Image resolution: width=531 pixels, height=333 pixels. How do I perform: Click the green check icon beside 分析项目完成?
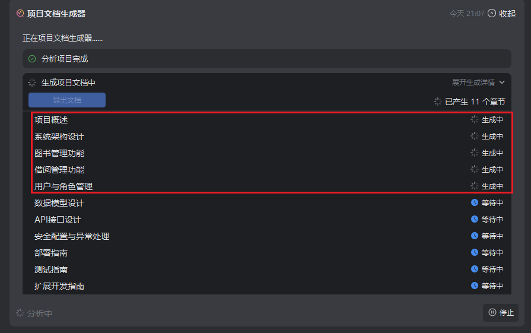point(32,59)
